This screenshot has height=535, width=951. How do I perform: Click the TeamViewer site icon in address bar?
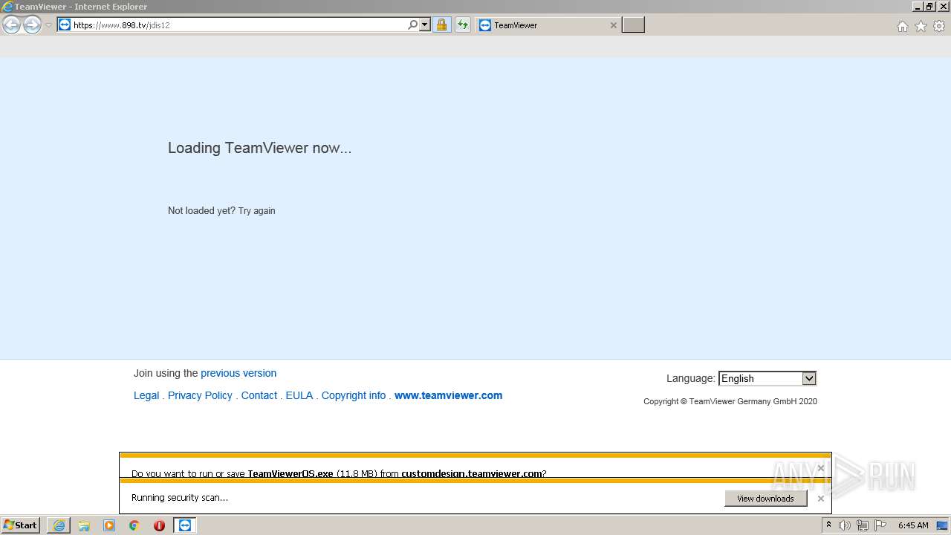(65, 25)
